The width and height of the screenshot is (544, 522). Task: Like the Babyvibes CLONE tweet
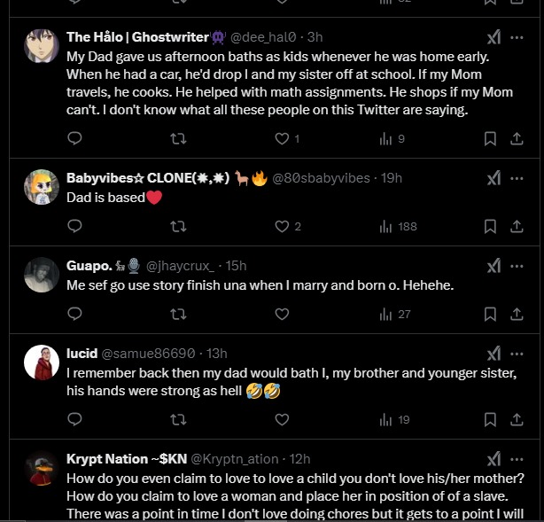[x=283, y=226]
